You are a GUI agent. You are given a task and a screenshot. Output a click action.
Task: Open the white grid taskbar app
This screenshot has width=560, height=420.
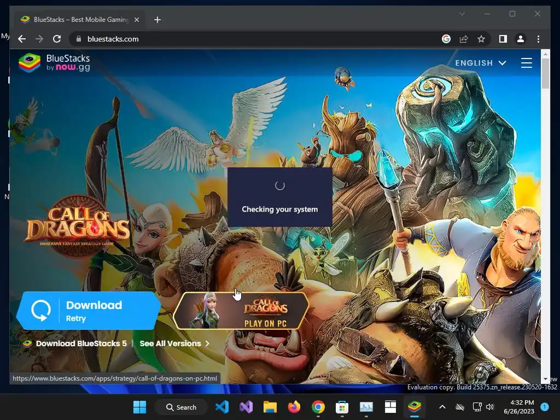pyautogui.click(x=390, y=407)
